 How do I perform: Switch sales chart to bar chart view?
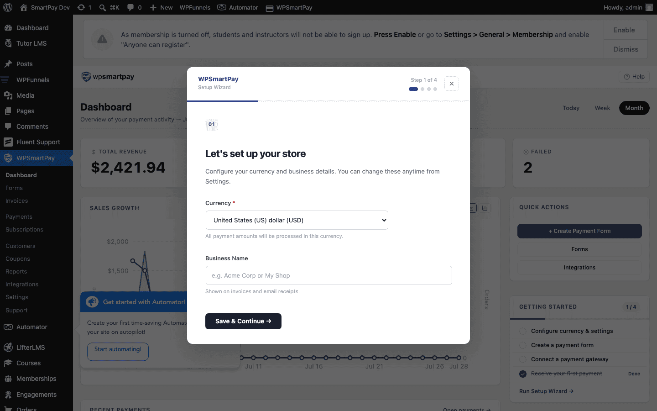tap(485, 208)
